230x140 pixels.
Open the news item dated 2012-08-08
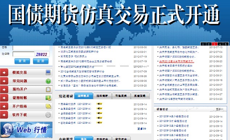point(86,47)
